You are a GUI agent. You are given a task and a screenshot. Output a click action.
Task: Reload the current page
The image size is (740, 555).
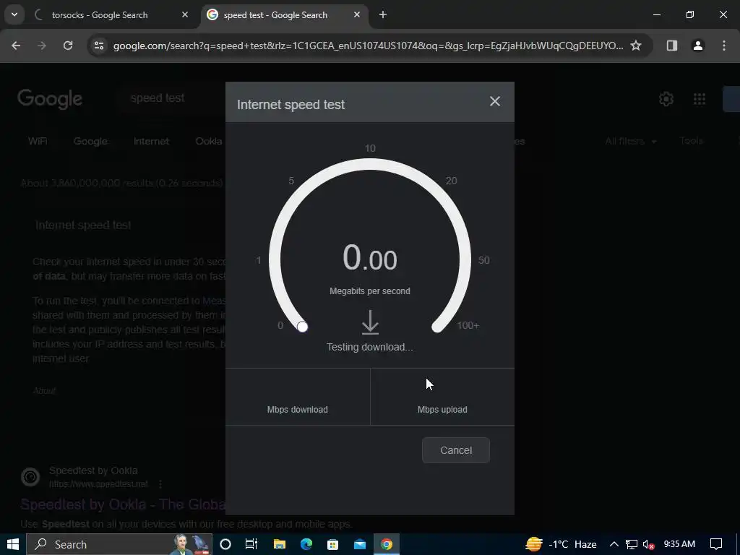68,46
